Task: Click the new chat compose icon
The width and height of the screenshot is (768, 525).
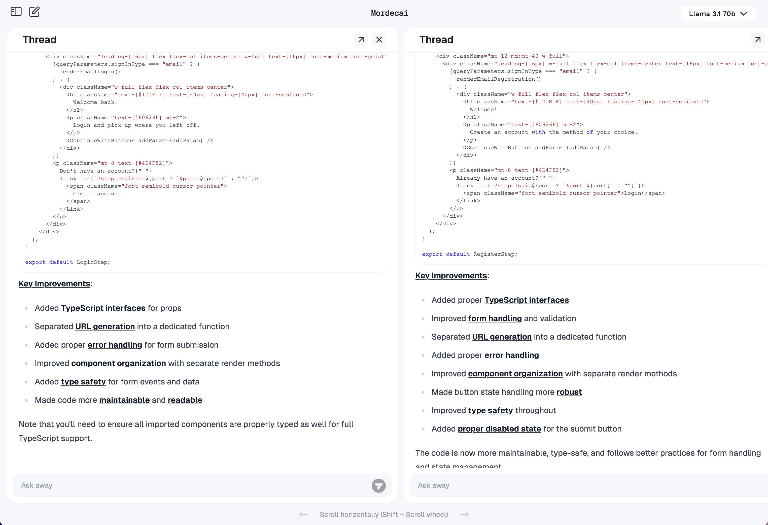Action: click(34, 12)
